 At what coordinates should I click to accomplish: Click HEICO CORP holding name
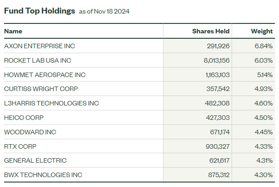click(24, 118)
